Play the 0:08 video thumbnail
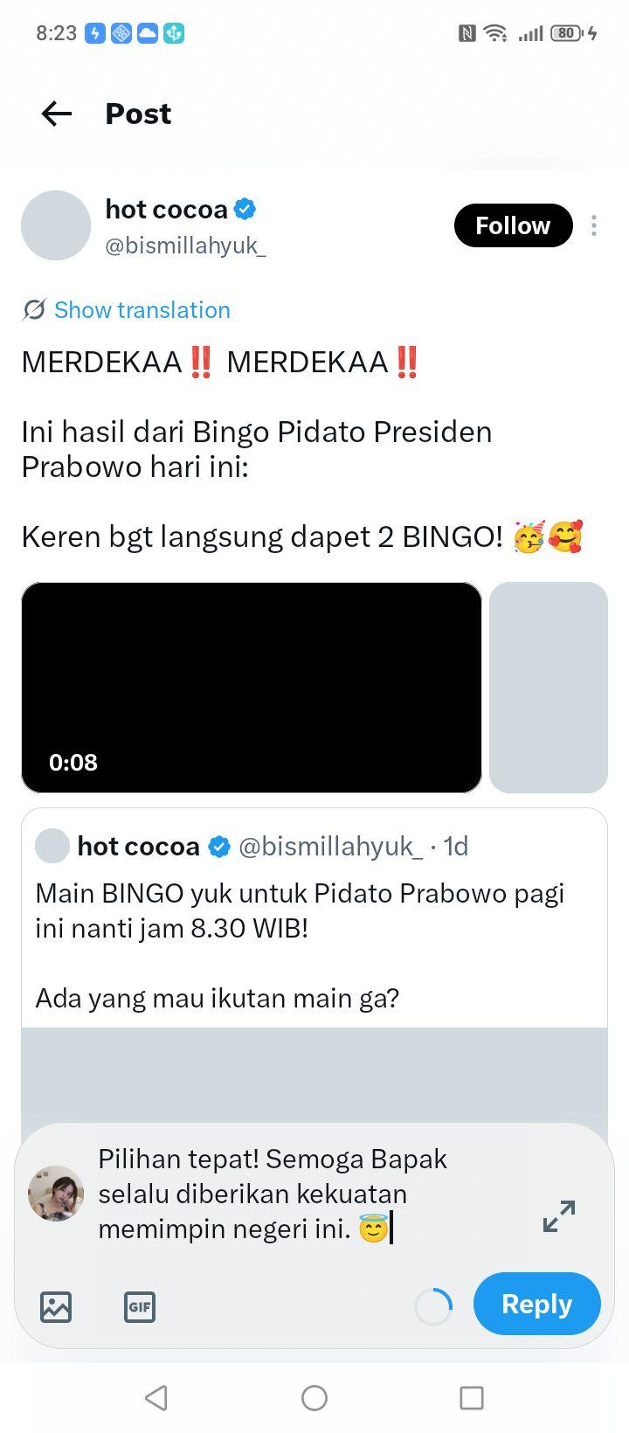Viewport: 629px width, 1433px height. pos(252,688)
